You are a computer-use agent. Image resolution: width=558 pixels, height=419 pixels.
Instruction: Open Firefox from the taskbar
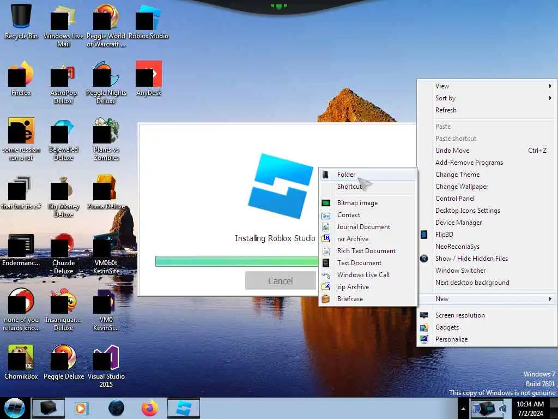tap(150, 408)
